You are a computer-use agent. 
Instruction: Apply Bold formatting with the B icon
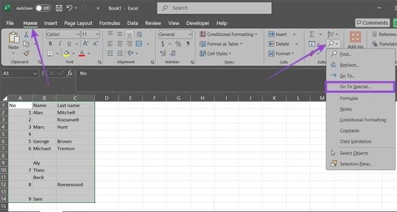tap(51, 44)
